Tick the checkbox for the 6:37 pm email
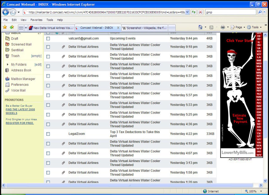The height and width of the screenshot is (195, 269). (x=48, y=76)
